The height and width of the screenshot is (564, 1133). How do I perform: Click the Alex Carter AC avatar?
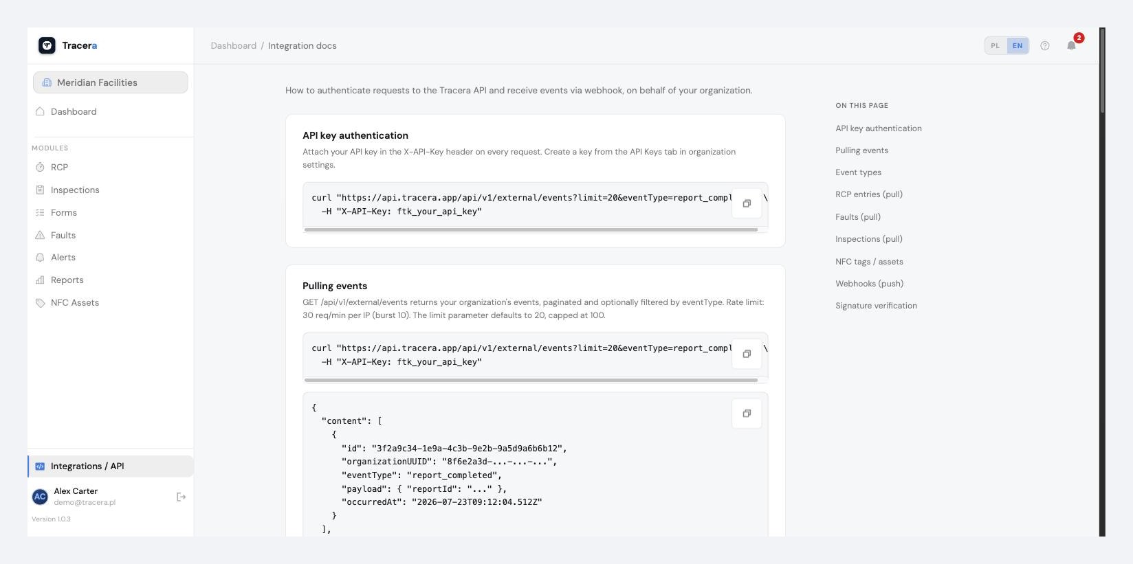[x=40, y=496]
